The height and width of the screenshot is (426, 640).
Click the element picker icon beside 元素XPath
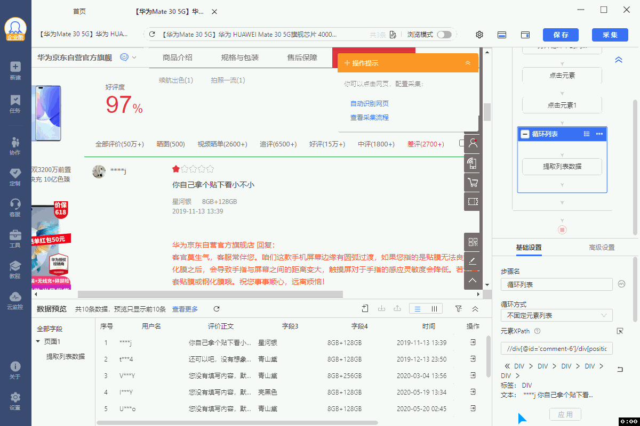620,331
